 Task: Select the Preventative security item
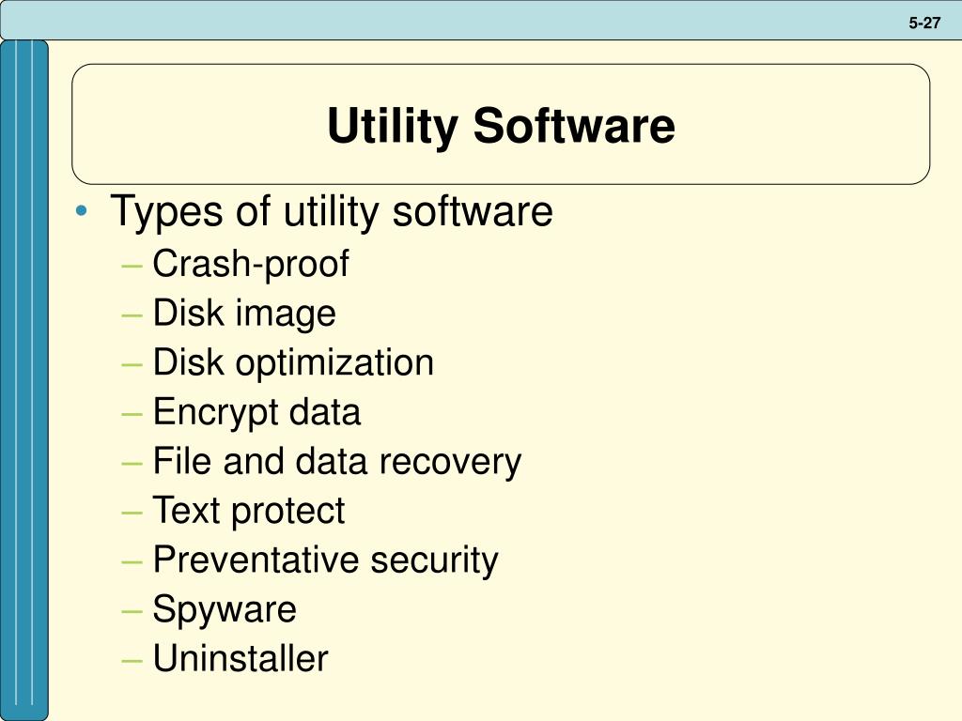[x=325, y=560]
